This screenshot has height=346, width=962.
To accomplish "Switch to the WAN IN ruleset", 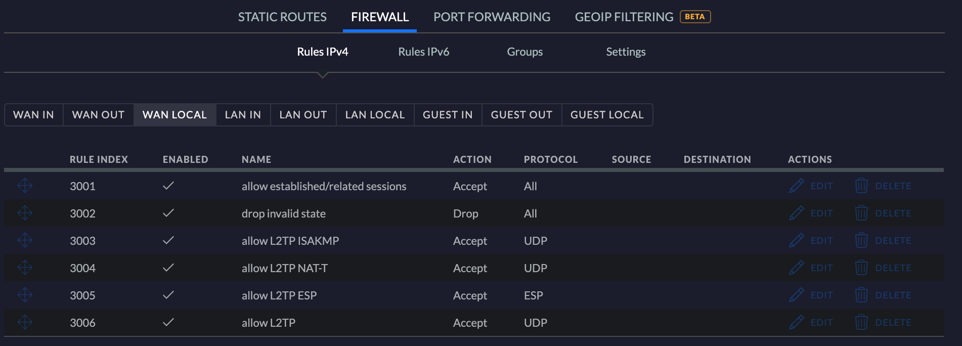I will coord(33,115).
